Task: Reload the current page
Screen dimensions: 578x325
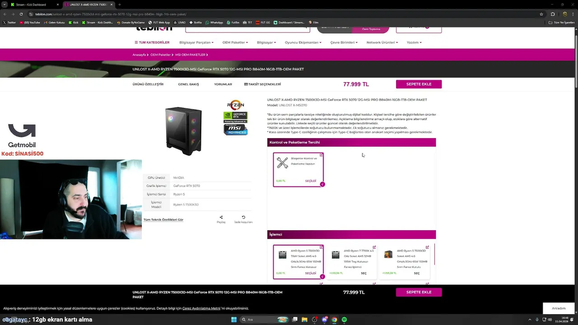Action: (21, 14)
